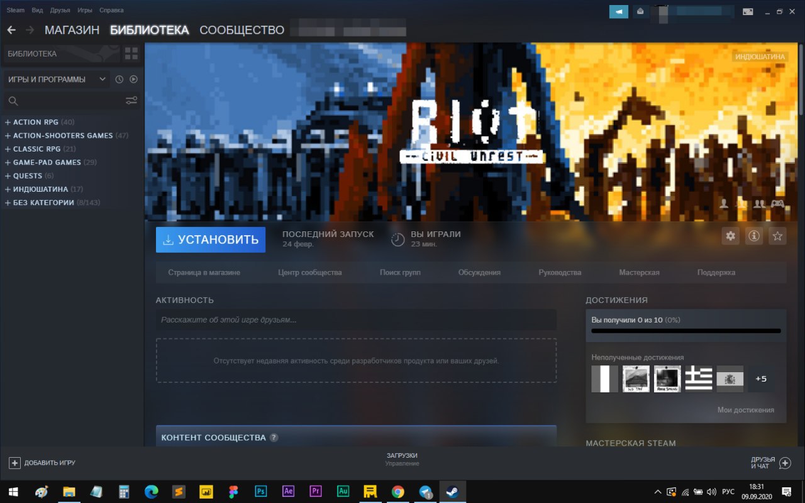Go back with the left arrow
The image size is (805, 503).
coord(11,30)
